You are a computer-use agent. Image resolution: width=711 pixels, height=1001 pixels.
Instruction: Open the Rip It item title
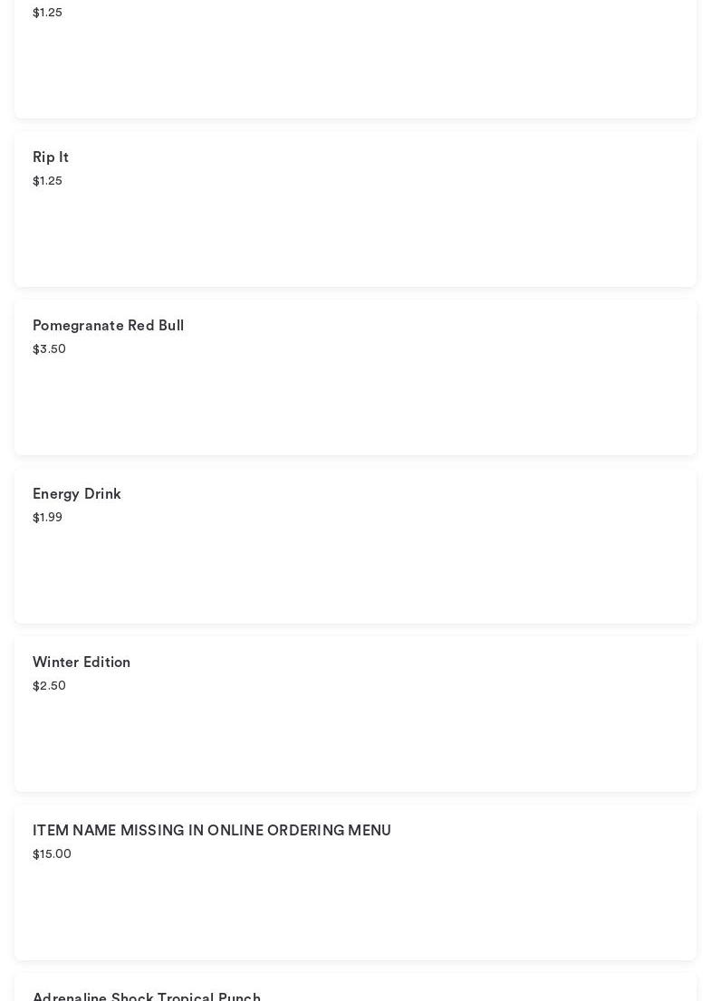point(51,157)
